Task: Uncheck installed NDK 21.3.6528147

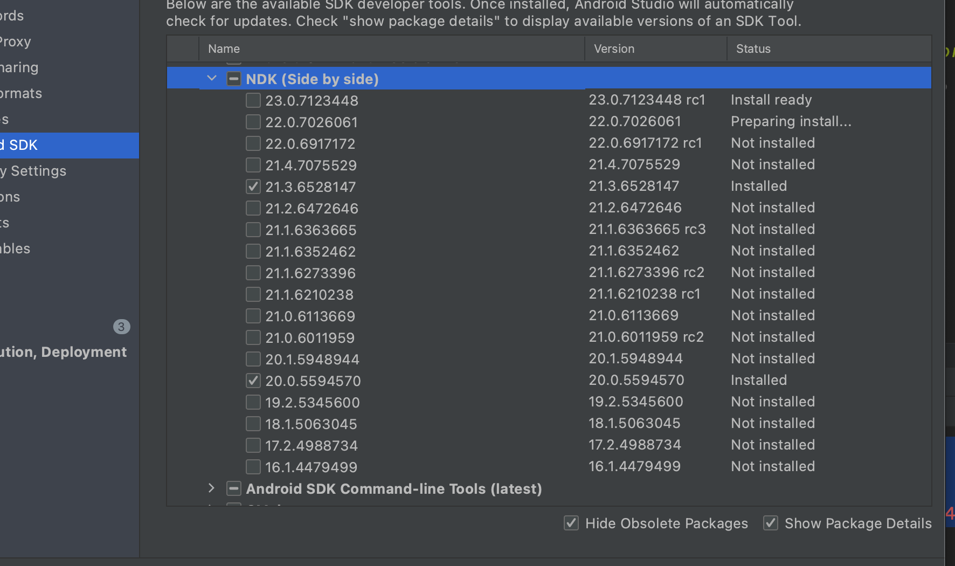Action: pos(253,186)
